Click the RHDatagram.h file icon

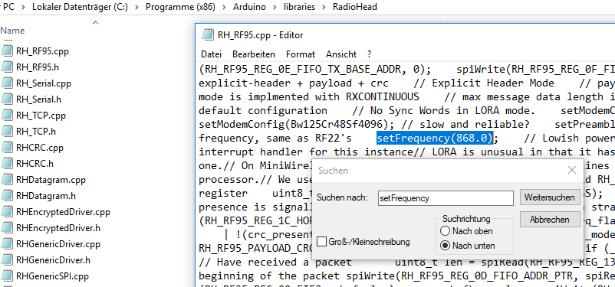coord(7,196)
